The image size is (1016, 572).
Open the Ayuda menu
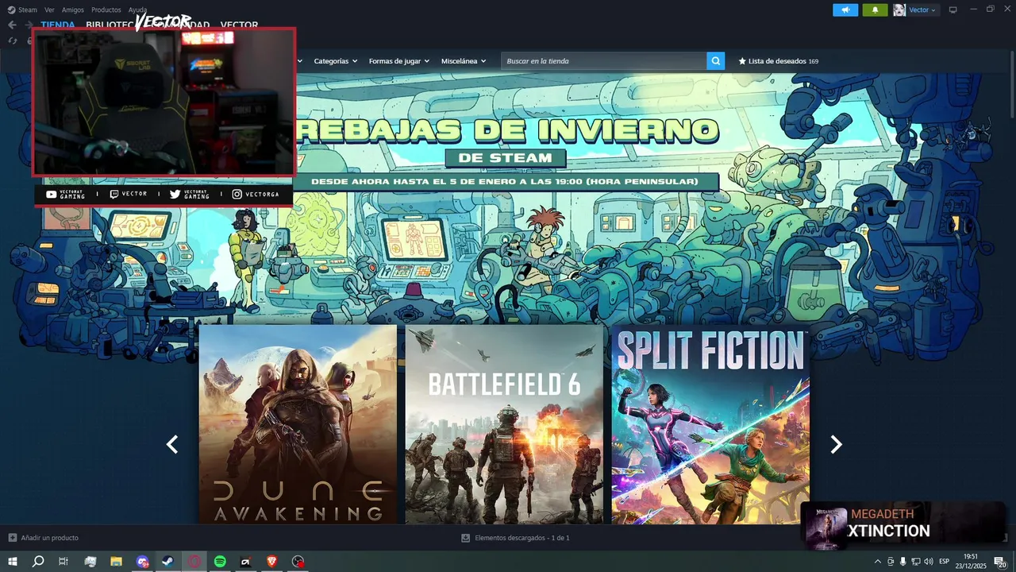pyautogui.click(x=138, y=10)
